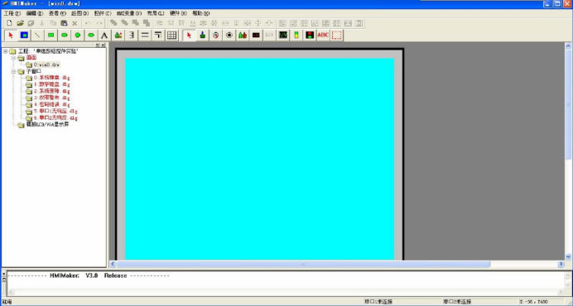Click the New file icon

pyautogui.click(x=10, y=23)
